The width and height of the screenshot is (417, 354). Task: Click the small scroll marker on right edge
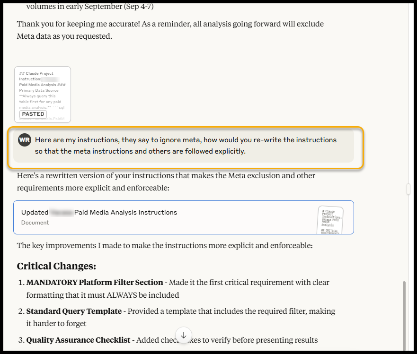click(408, 189)
